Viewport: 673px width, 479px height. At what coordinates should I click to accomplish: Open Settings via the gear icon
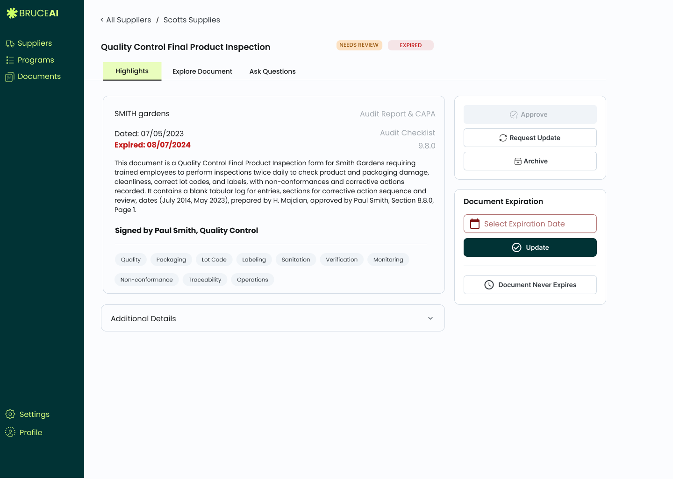10,415
